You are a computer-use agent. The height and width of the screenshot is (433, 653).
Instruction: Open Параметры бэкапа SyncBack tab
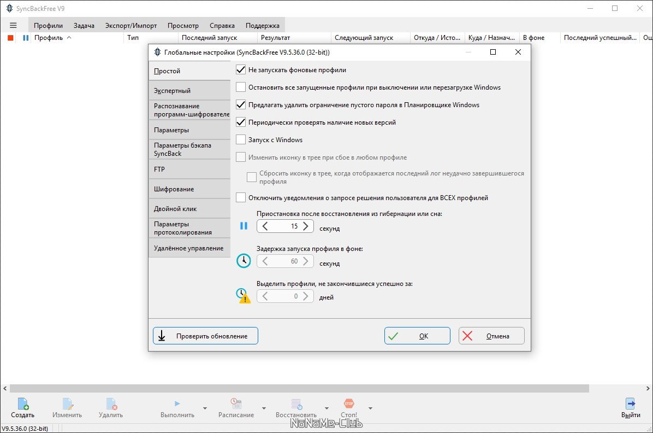tap(189, 149)
